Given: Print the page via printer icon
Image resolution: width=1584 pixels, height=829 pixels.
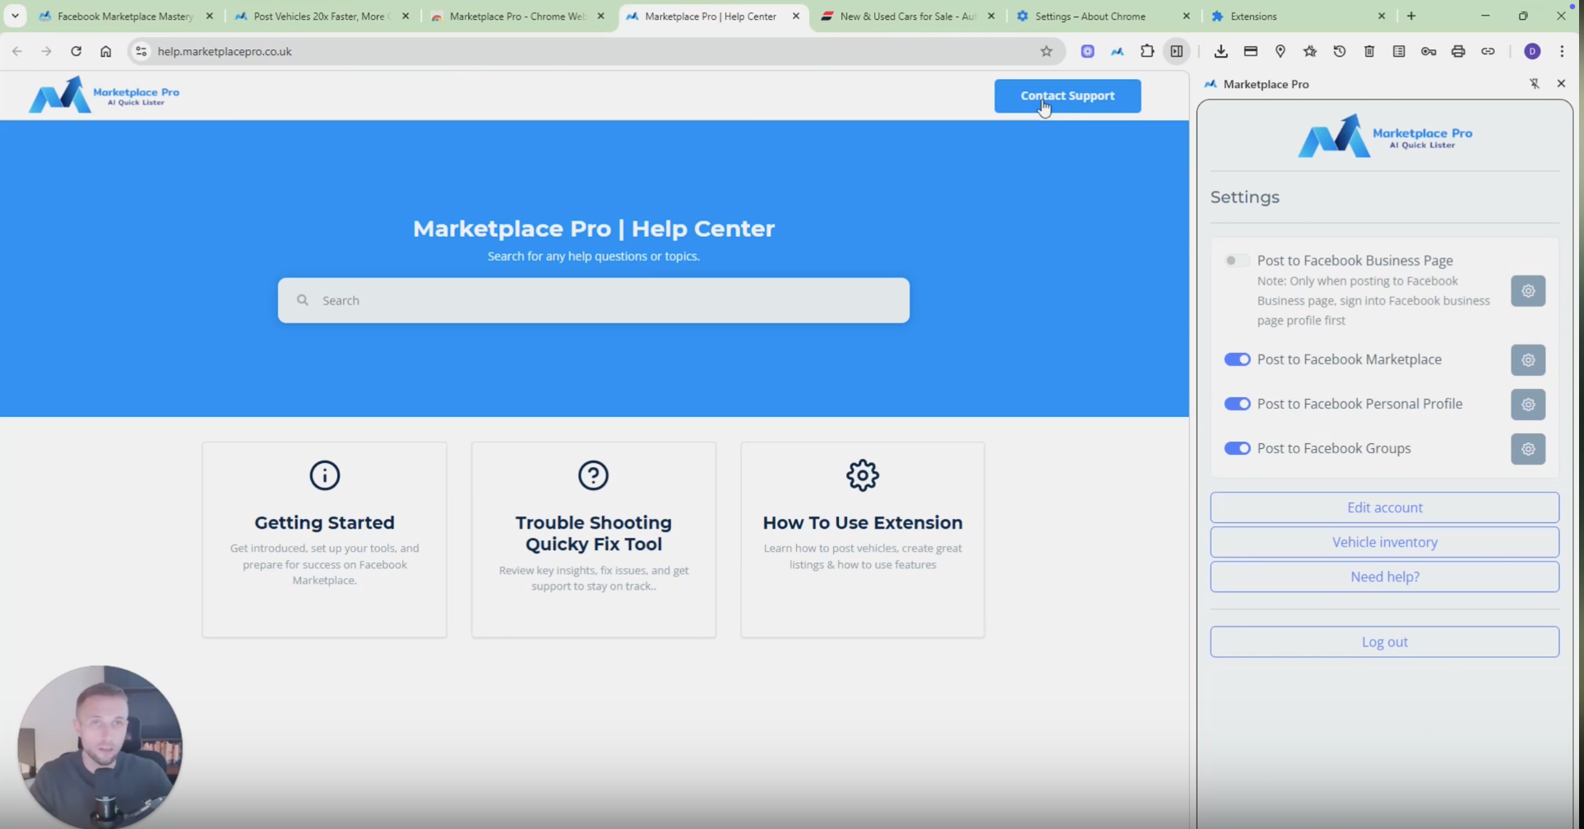Looking at the screenshot, I should tap(1457, 51).
